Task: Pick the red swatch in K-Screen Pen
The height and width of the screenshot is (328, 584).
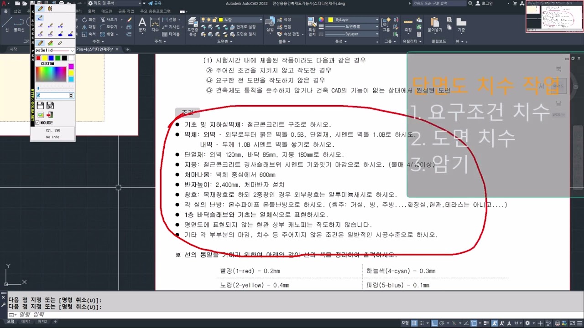Action: (x=38, y=58)
